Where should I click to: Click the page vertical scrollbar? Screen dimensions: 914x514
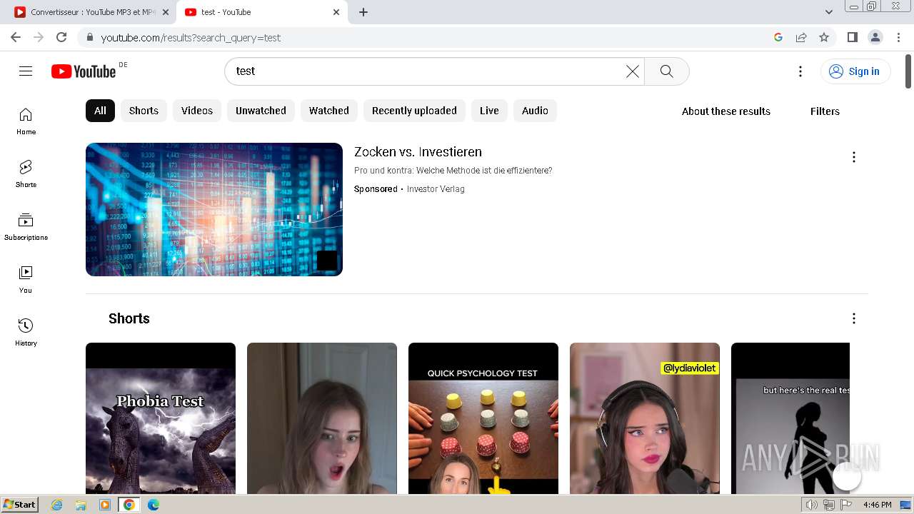pos(908,71)
